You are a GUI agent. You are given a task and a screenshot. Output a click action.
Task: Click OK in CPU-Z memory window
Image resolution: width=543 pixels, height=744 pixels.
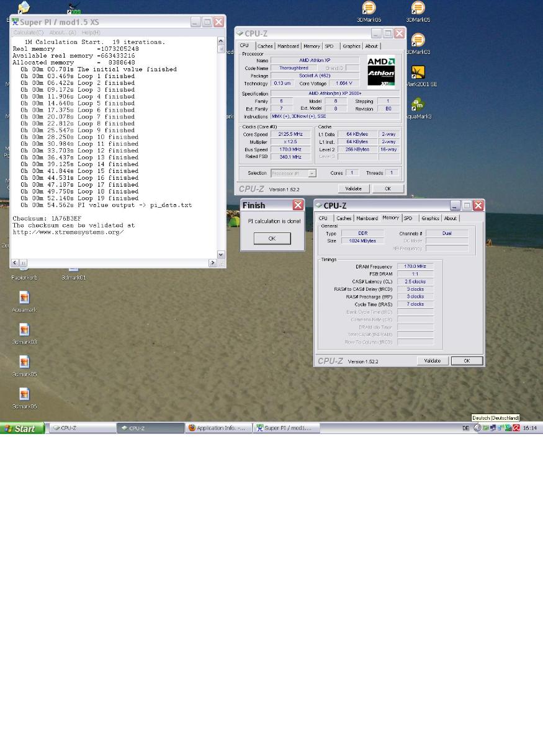coord(467,361)
